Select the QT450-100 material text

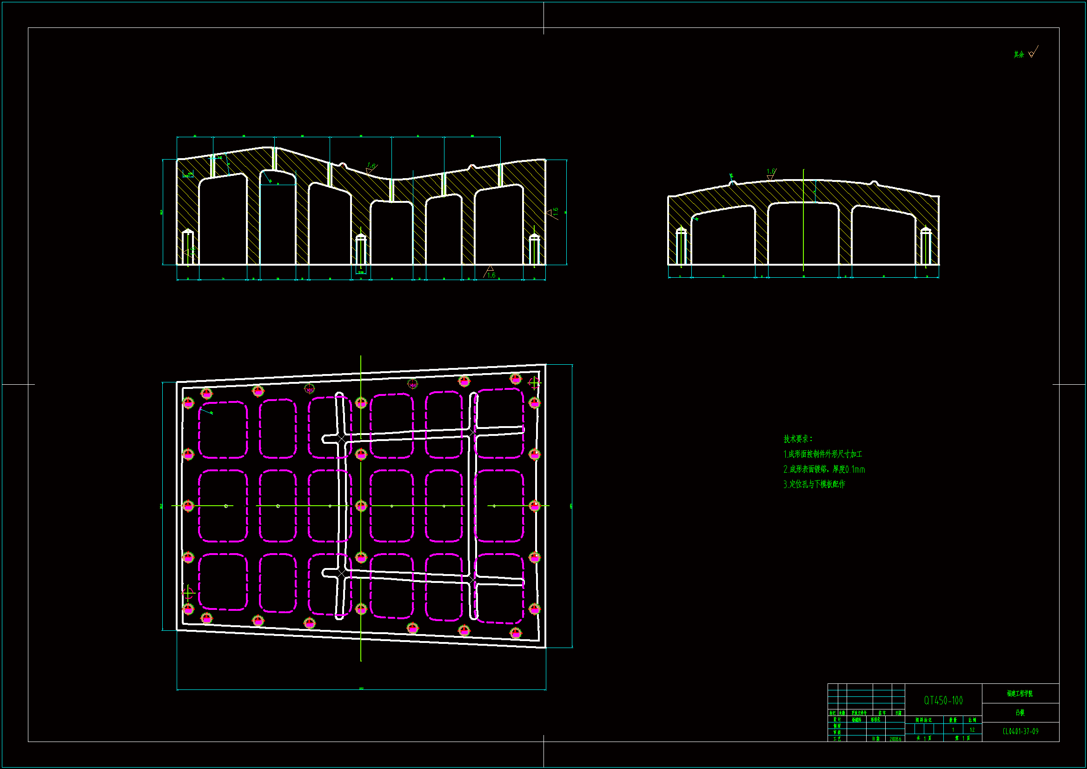[x=943, y=700]
